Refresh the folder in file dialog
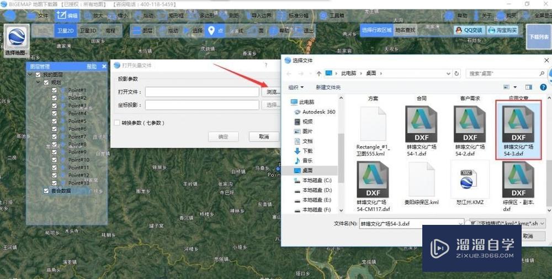 [457, 73]
